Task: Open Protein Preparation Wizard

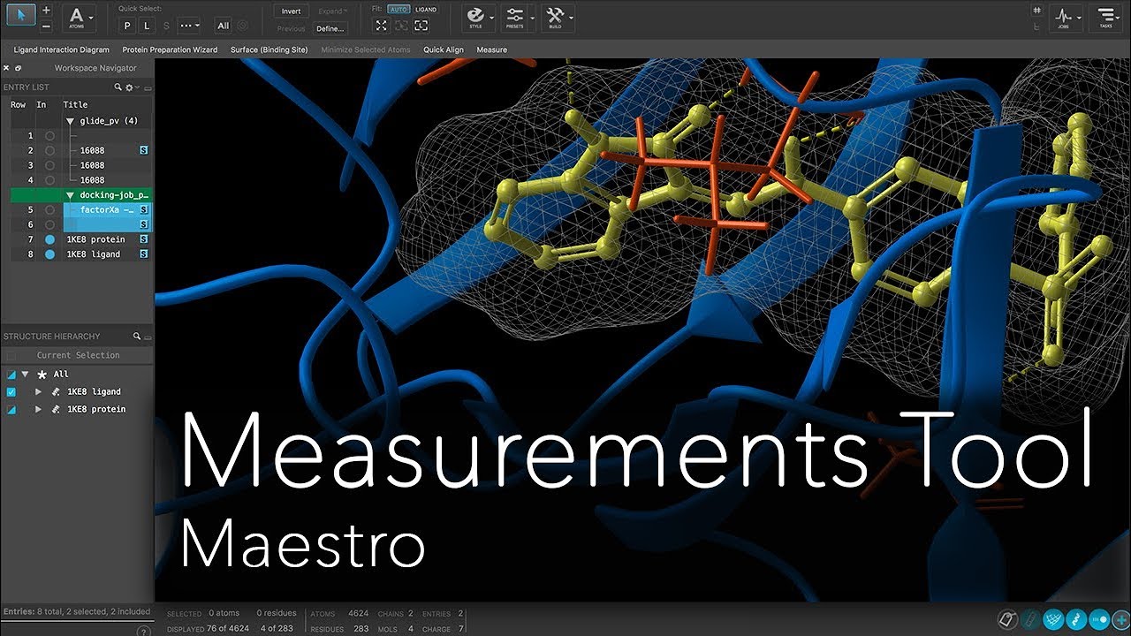Action: coord(170,50)
